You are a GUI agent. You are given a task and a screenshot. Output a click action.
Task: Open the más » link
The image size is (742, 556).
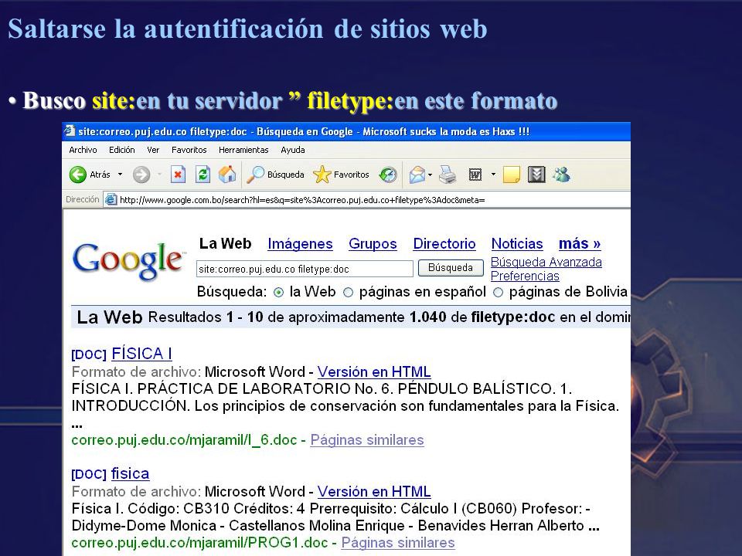(x=579, y=244)
